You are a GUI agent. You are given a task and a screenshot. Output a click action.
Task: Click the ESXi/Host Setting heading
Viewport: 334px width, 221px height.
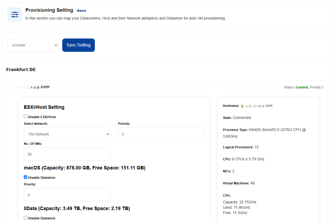pos(44,107)
